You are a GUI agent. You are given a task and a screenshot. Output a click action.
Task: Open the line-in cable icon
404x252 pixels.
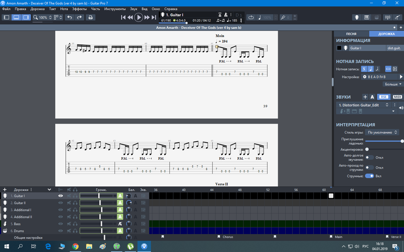(397, 17)
